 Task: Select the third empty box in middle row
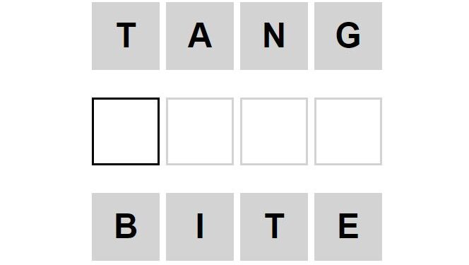tap(274, 131)
